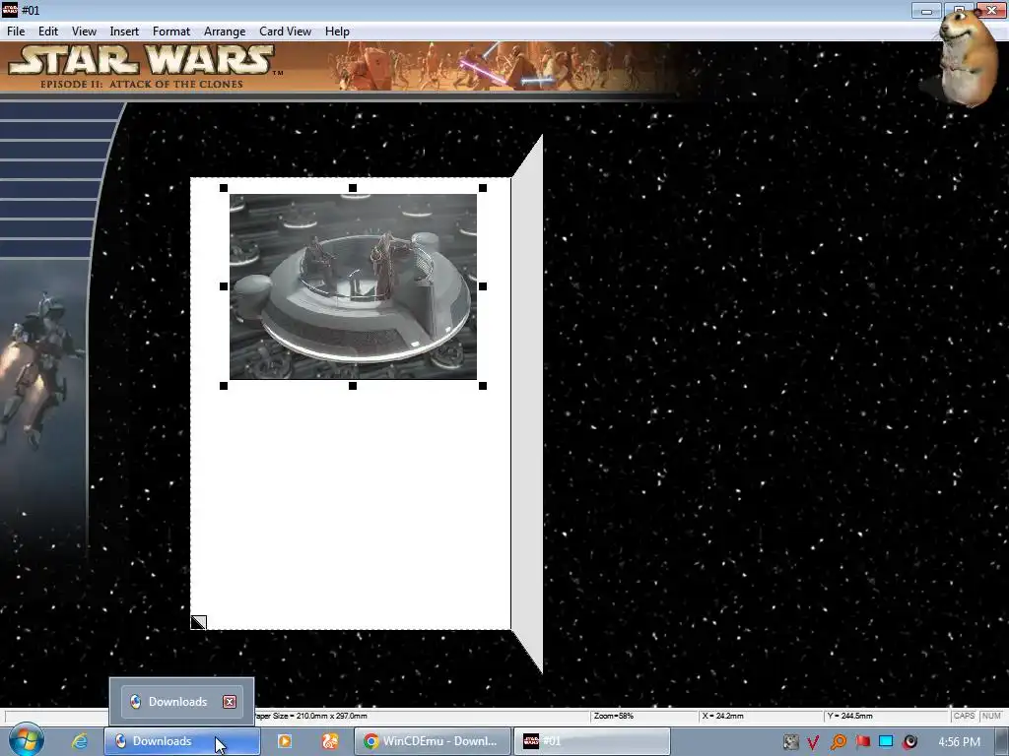Click the gray folded side panel of the card

[x=527, y=404]
